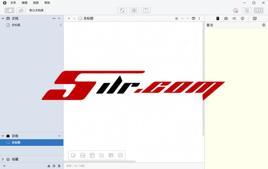Switch to the snapshot camera tab
This screenshot has width=268, height=169.
(x=226, y=18)
